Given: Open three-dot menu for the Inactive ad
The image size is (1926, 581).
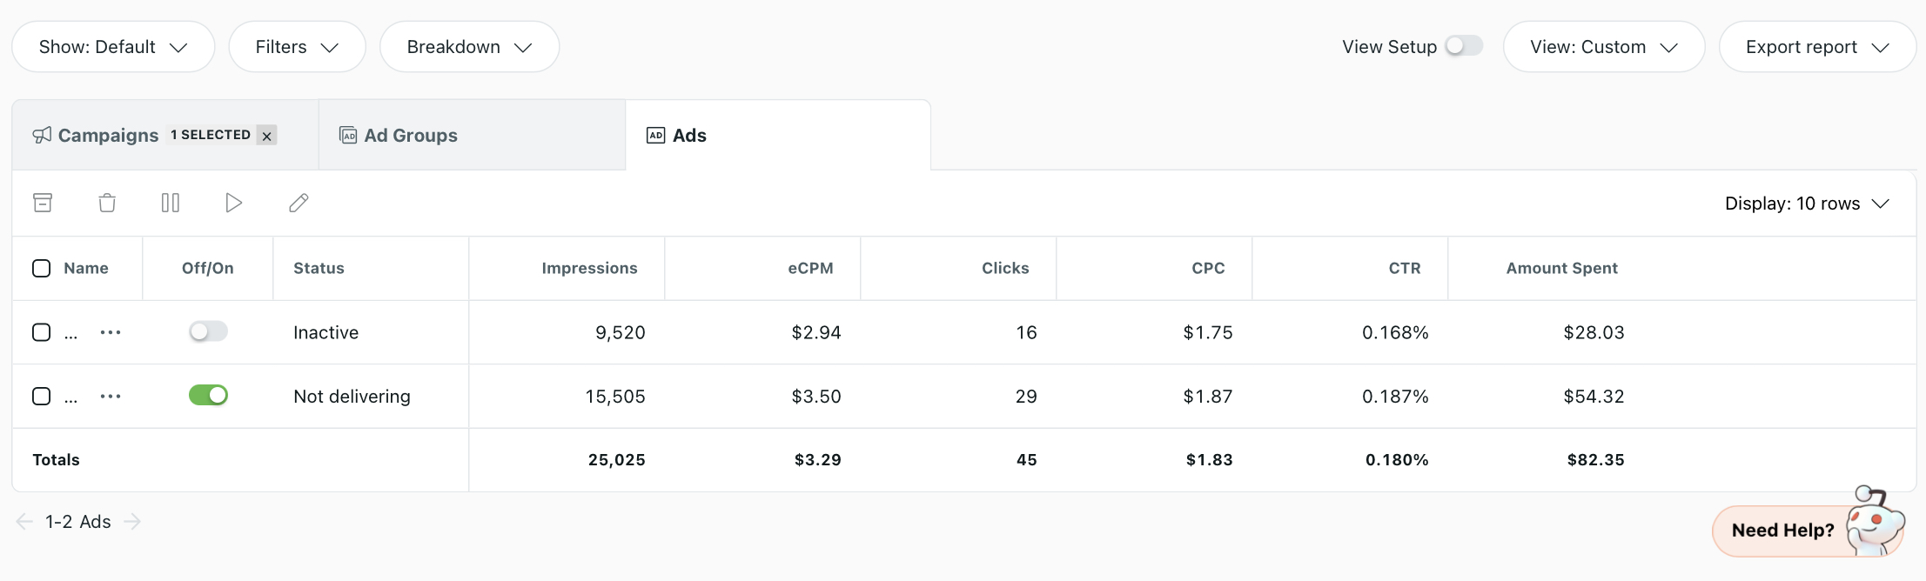Looking at the screenshot, I should [x=111, y=332].
